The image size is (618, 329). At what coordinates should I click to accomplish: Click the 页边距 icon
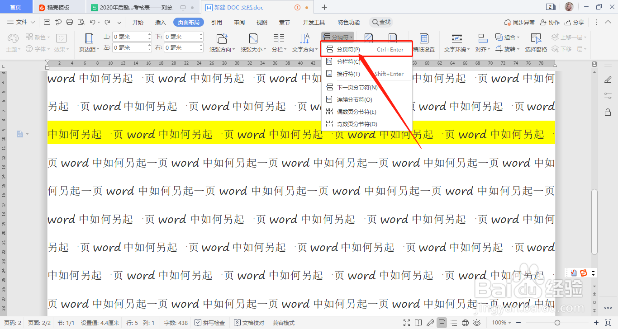(89, 43)
